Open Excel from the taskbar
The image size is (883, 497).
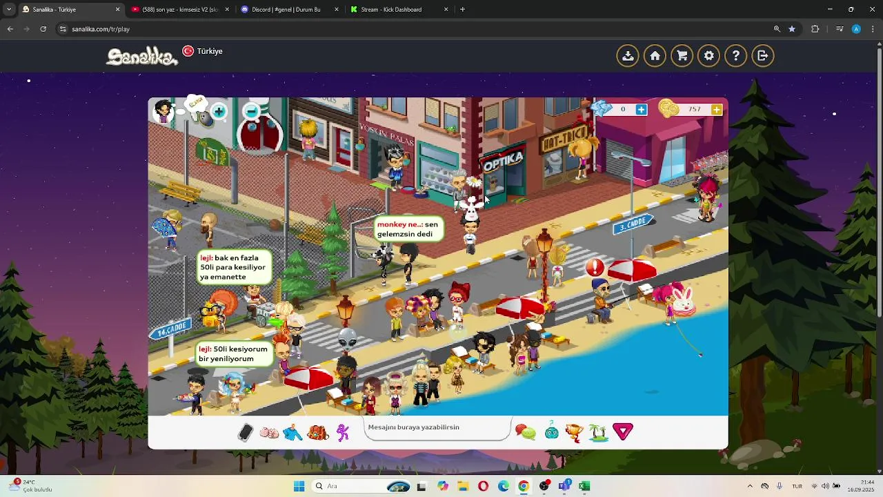coord(584,486)
